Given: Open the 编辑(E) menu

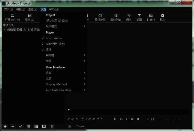Looking at the screenshot, I should [20, 9].
